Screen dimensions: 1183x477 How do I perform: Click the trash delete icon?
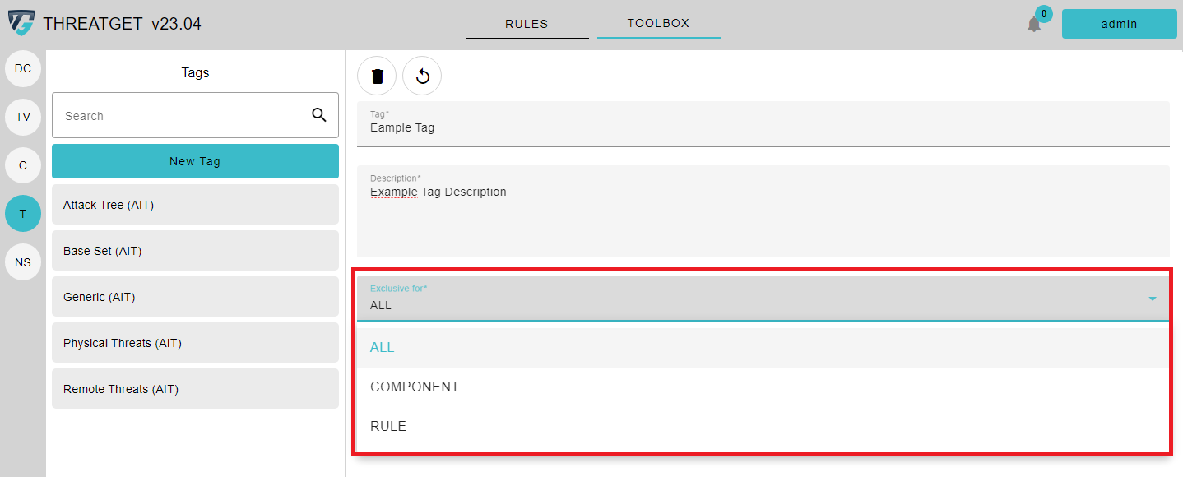377,76
